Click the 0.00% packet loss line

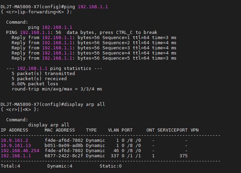35,84
